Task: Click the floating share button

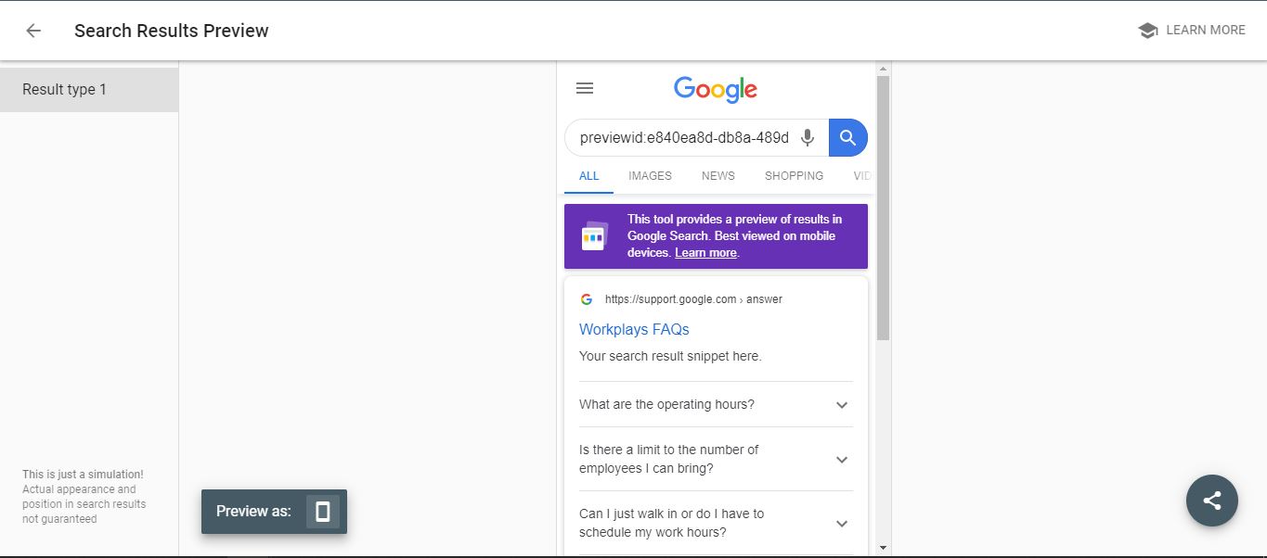Action: point(1211,501)
